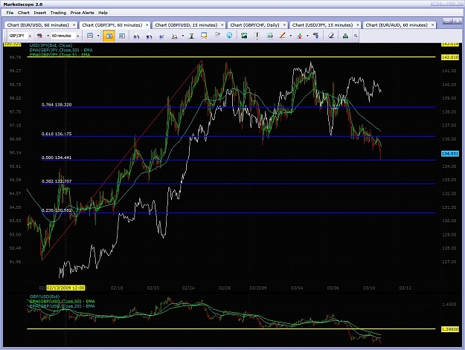Click the EMA(GBP/USD,Close,50) legend entry
The image size is (465, 350).
tap(62, 301)
